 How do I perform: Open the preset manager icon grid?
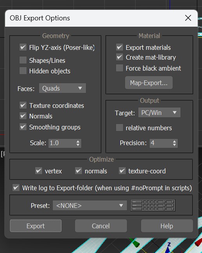[153, 206]
